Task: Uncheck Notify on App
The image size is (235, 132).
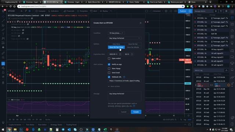Action: pos(109,65)
